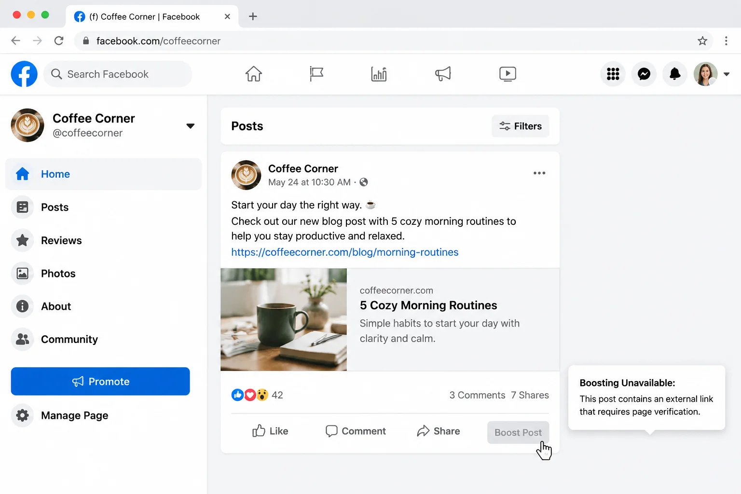The height and width of the screenshot is (494, 741).
Task: Like the Coffee Corner post
Action: pos(270,431)
